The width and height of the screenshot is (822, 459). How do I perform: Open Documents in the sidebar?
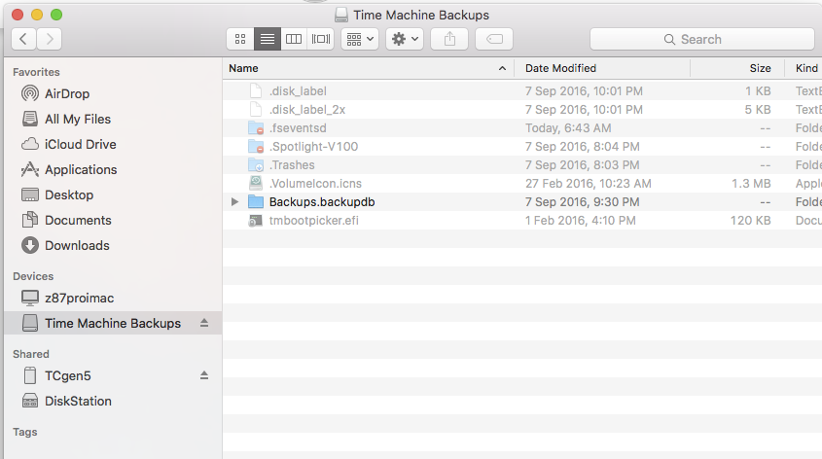click(x=78, y=220)
